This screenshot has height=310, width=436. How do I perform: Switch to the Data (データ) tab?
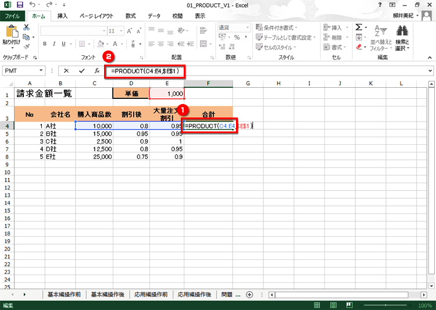[154, 16]
